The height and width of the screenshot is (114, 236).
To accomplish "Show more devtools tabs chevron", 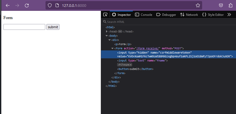I will [229, 15].
